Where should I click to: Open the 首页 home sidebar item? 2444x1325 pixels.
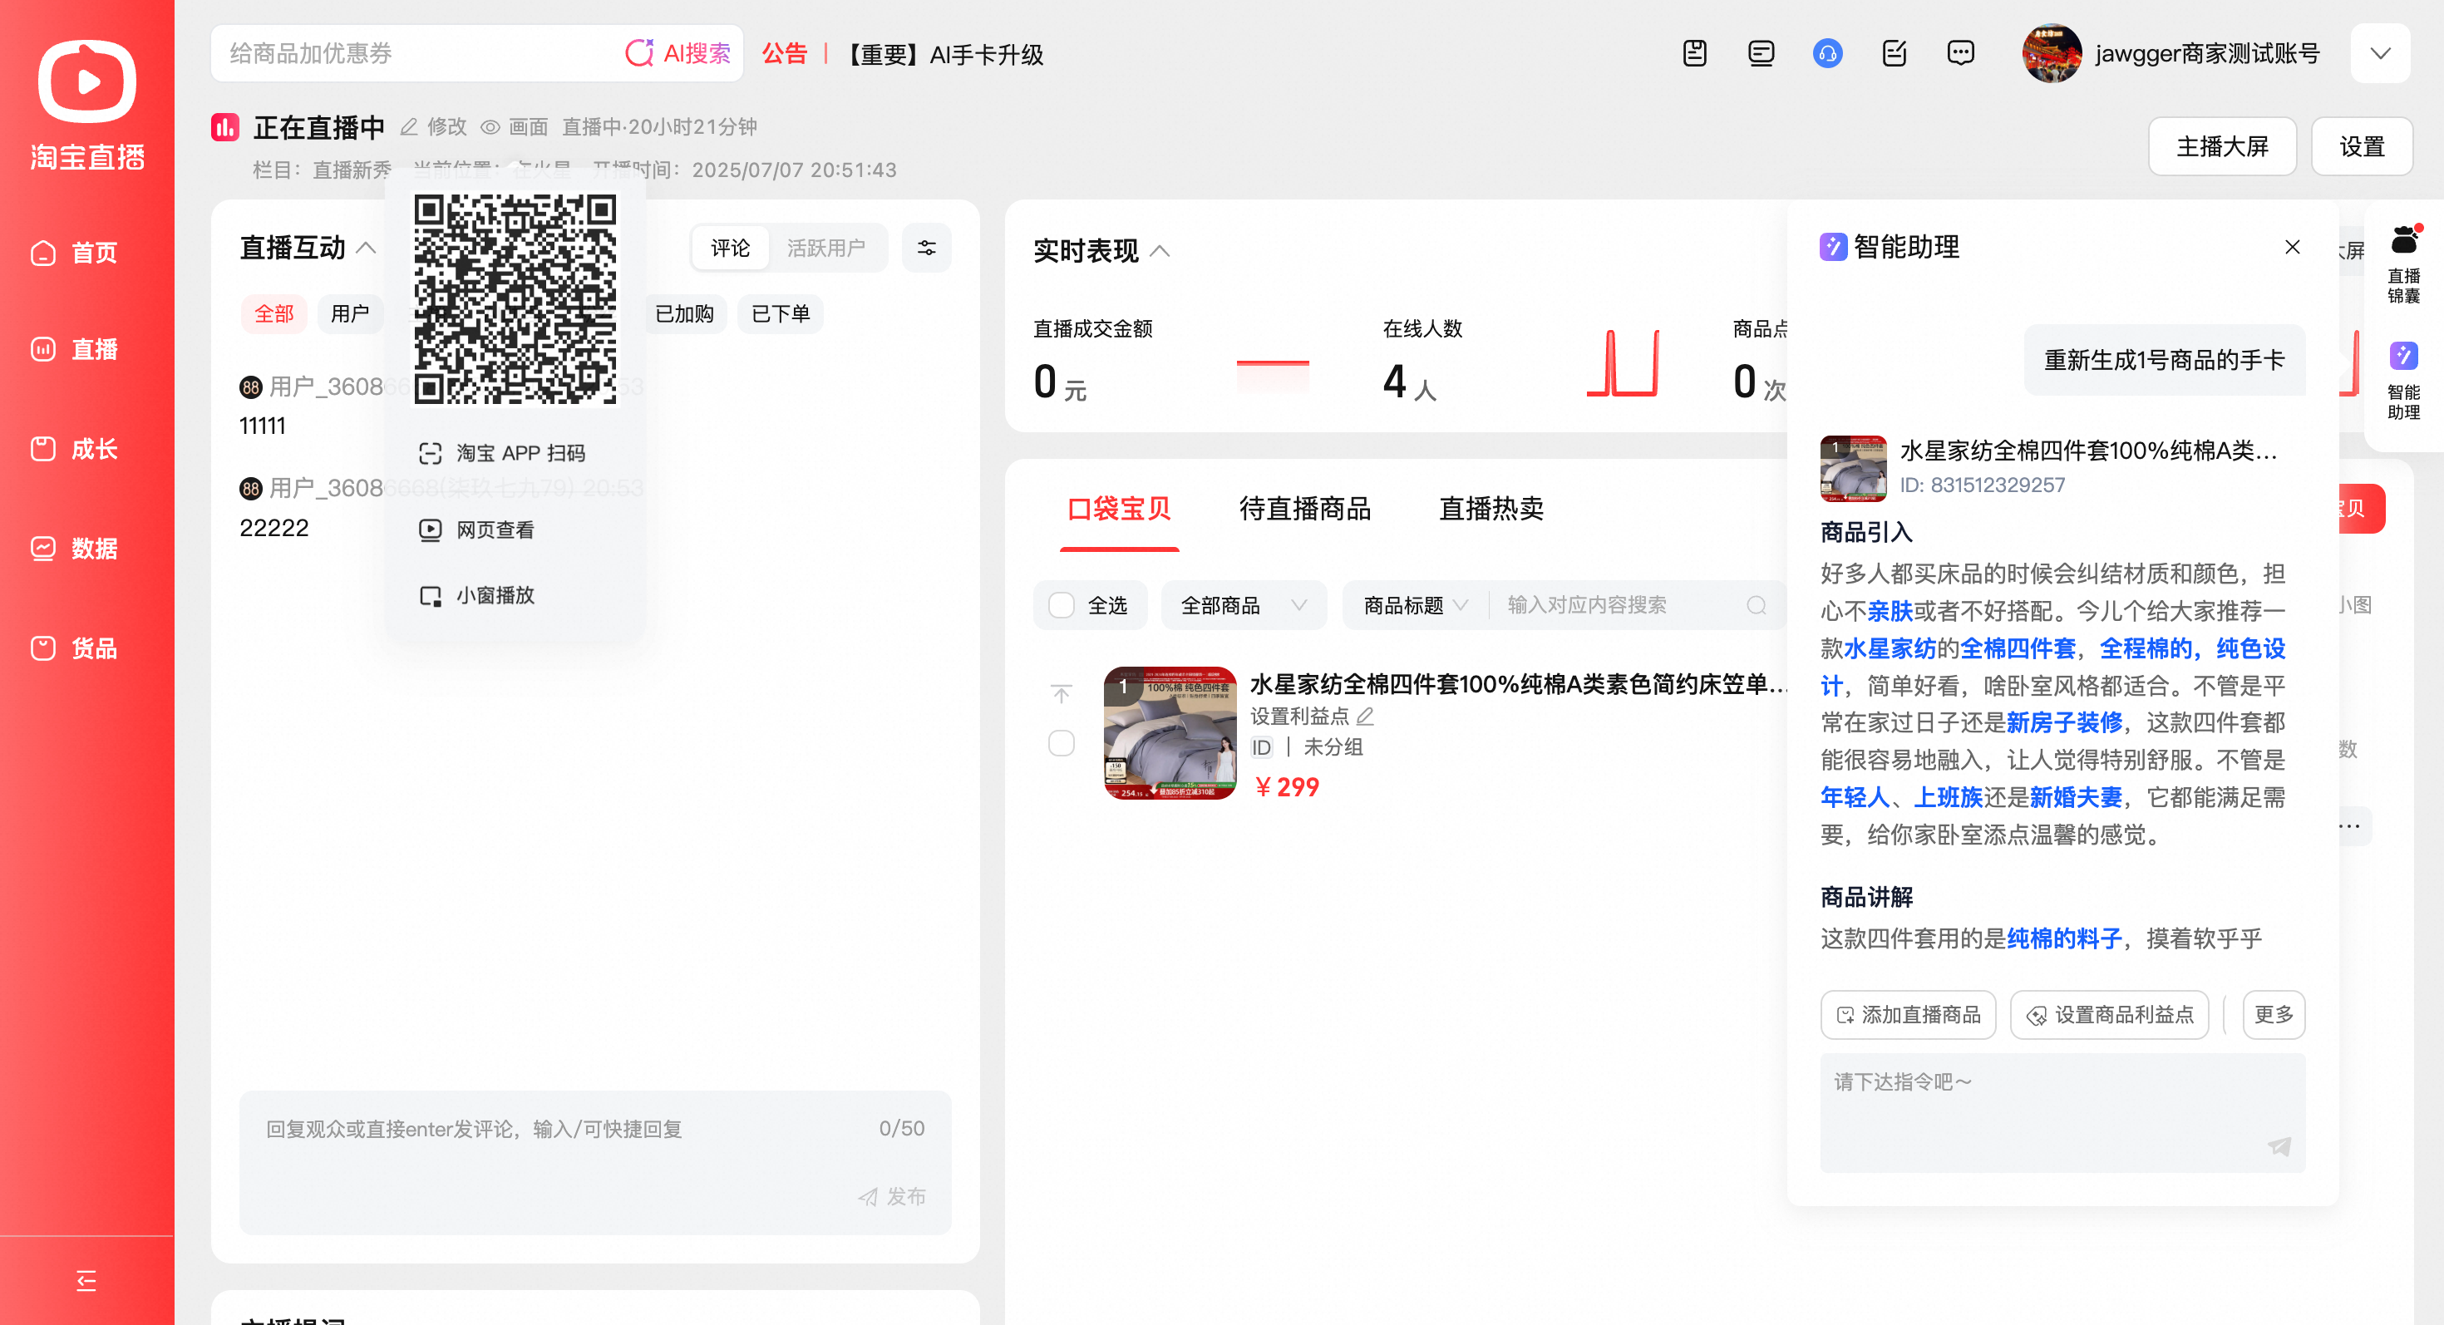click(74, 254)
